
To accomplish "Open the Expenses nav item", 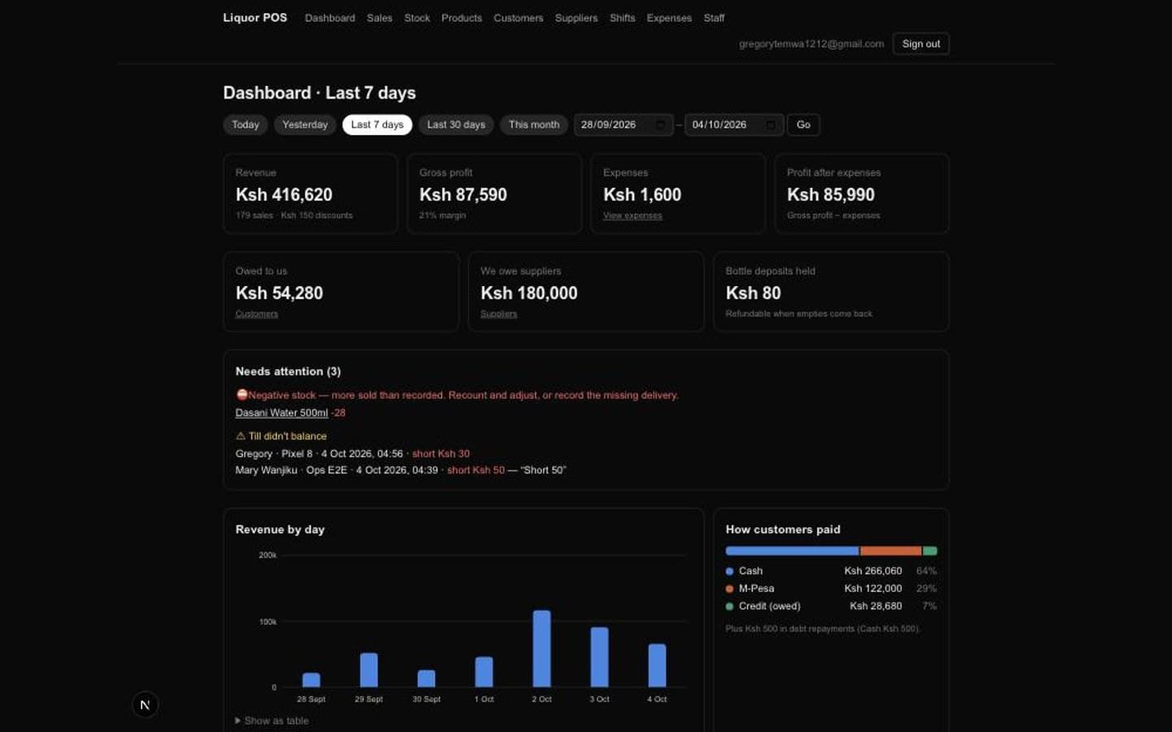I will (669, 18).
